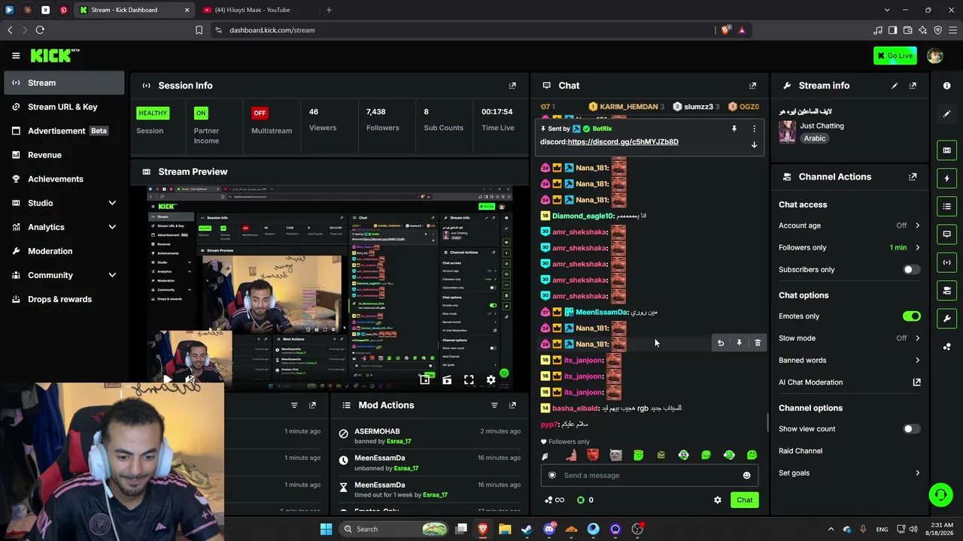Toggle lightning bolt widget in right rail
Screen dimensions: 963x541
point(947,179)
